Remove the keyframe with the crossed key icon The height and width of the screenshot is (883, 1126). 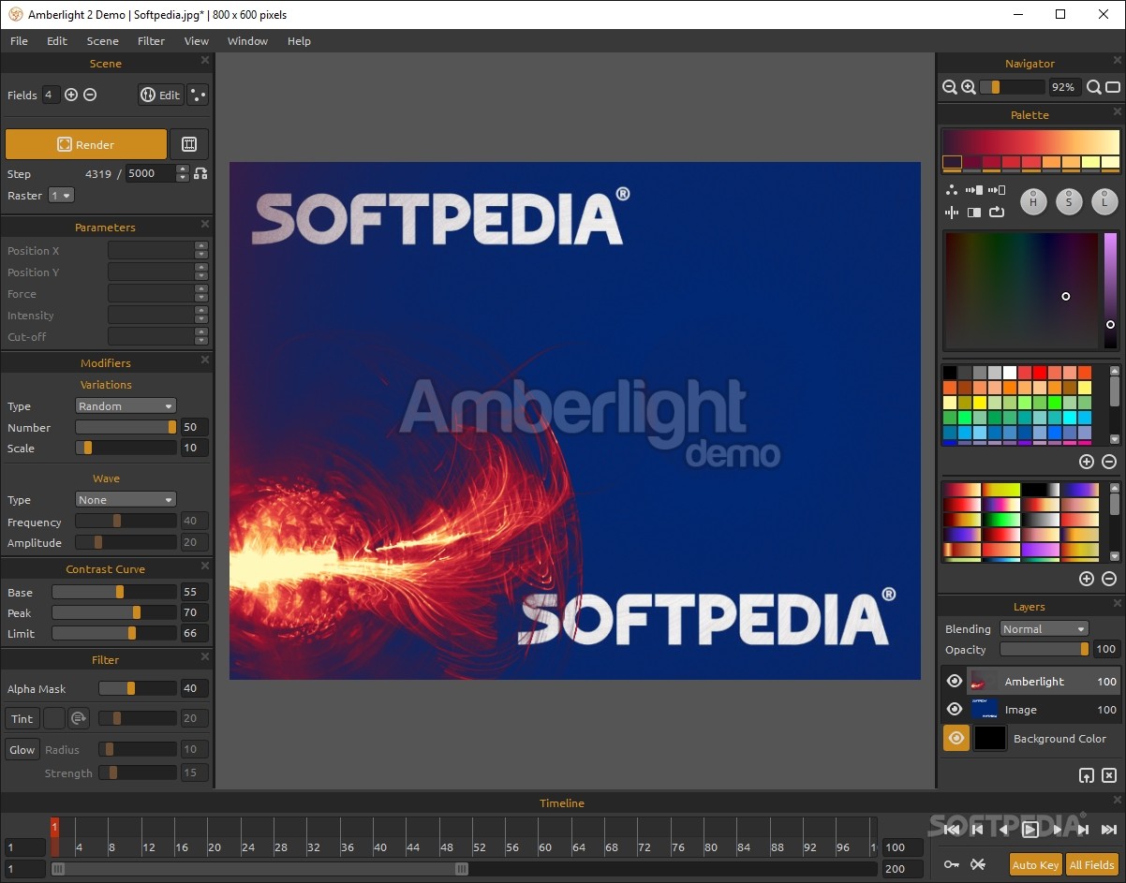pyautogui.click(x=978, y=864)
